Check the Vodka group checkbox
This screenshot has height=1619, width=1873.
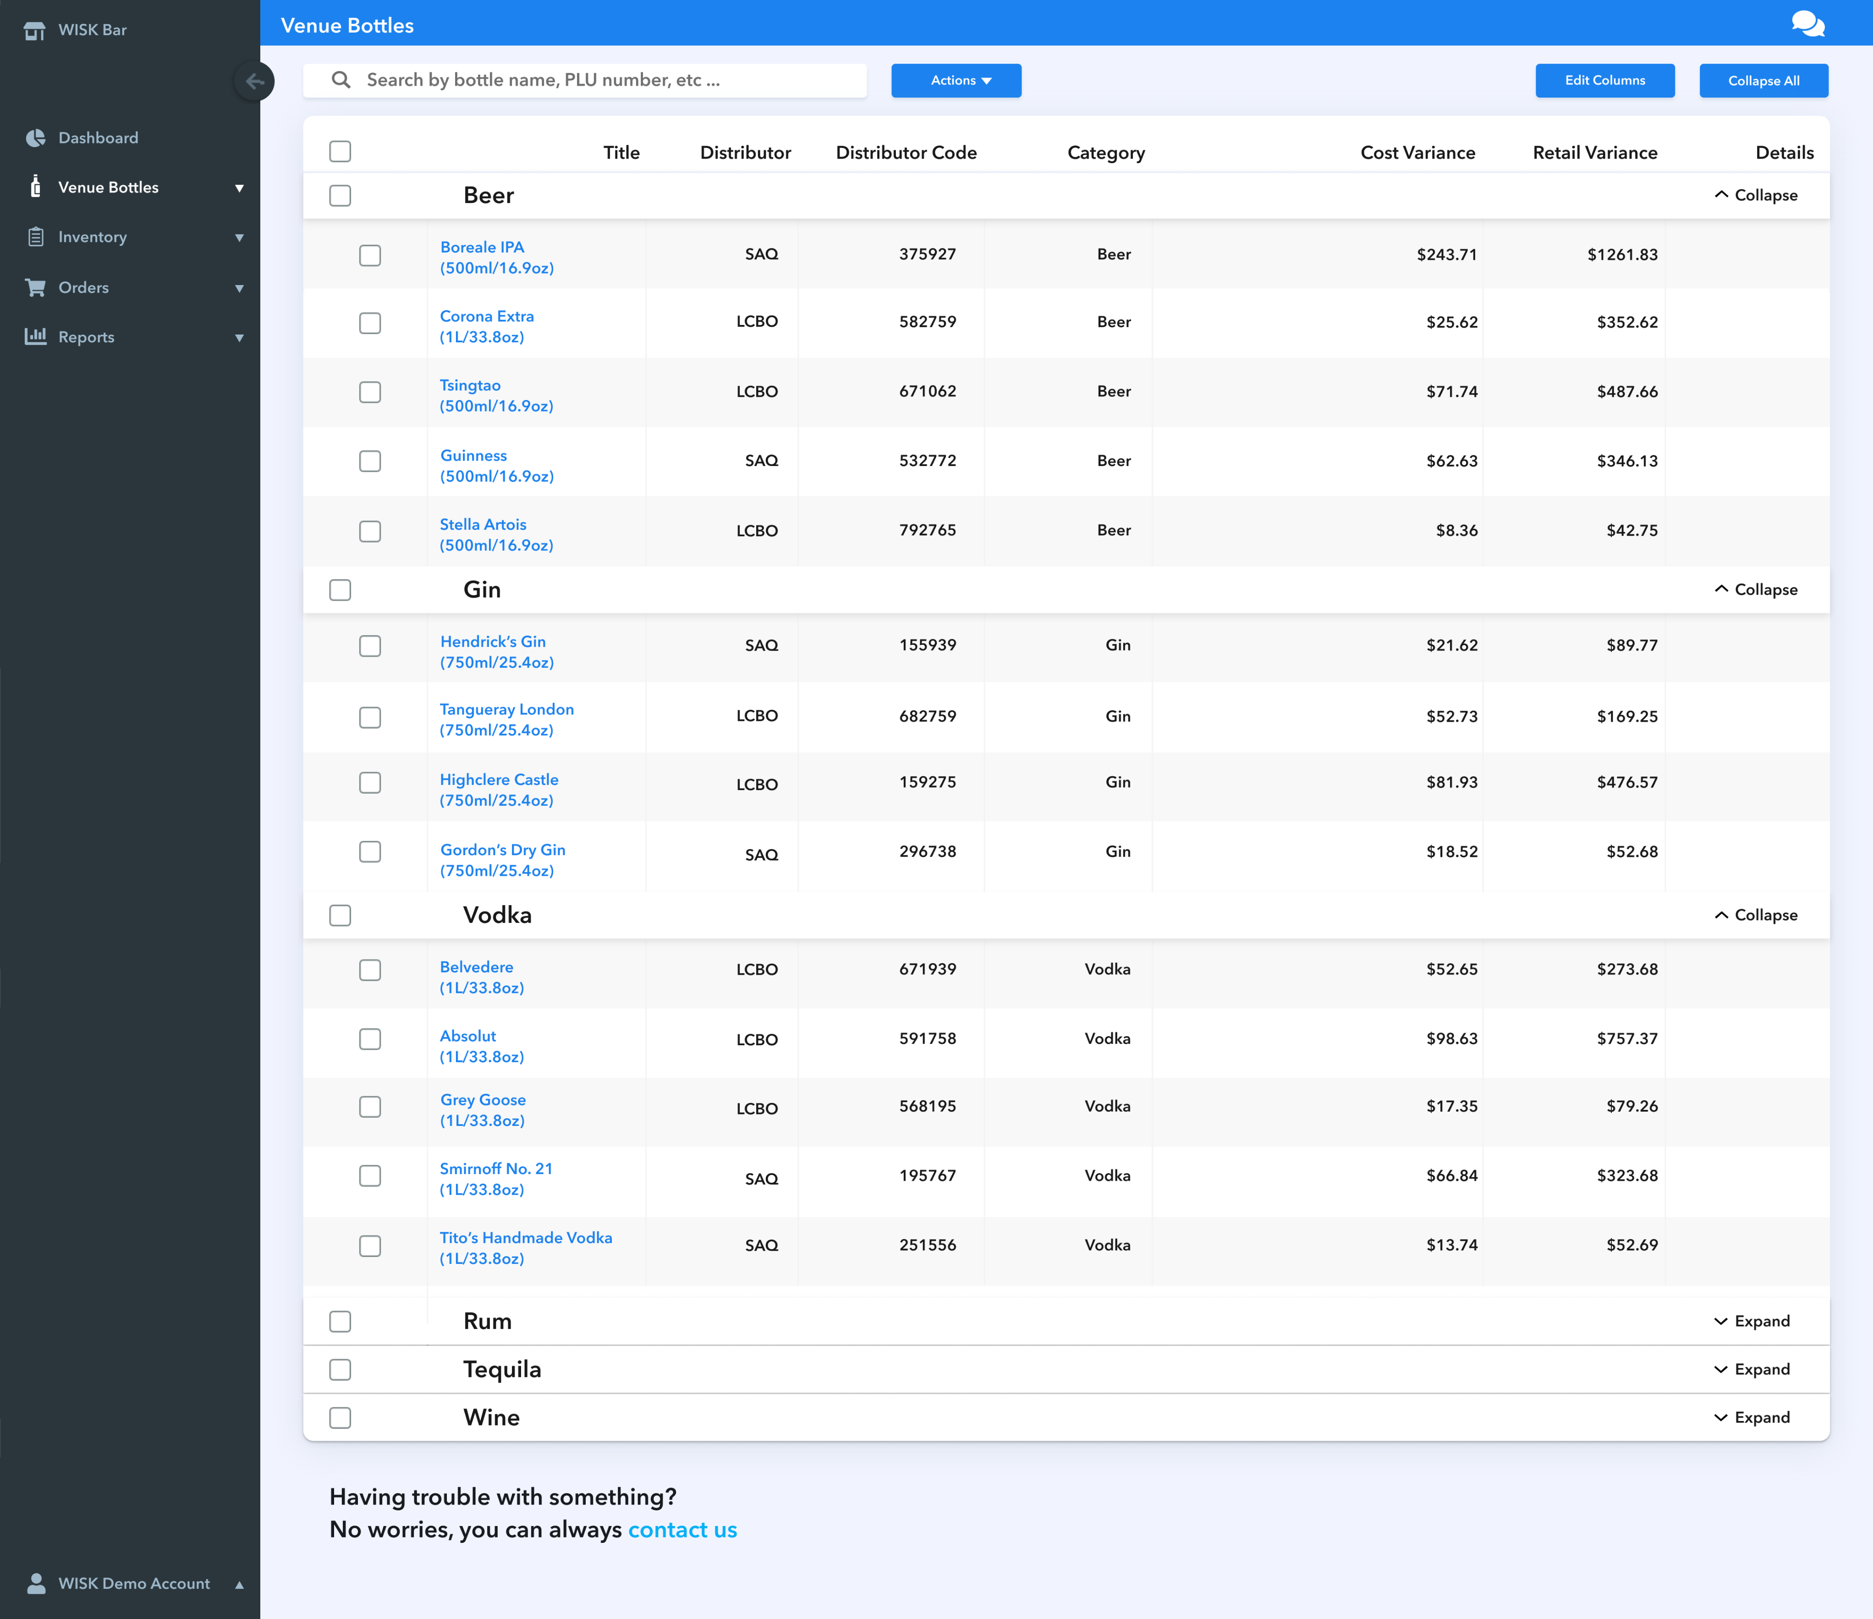(x=340, y=916)
